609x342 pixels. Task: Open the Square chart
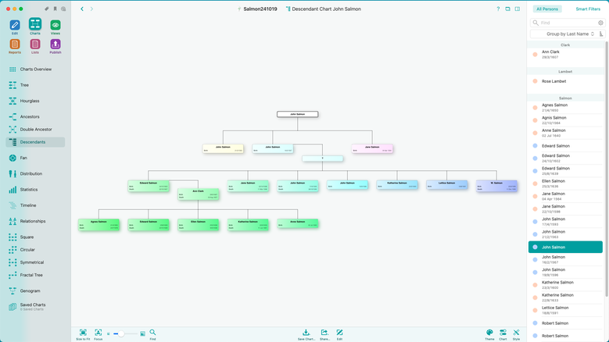click(35, 237)
